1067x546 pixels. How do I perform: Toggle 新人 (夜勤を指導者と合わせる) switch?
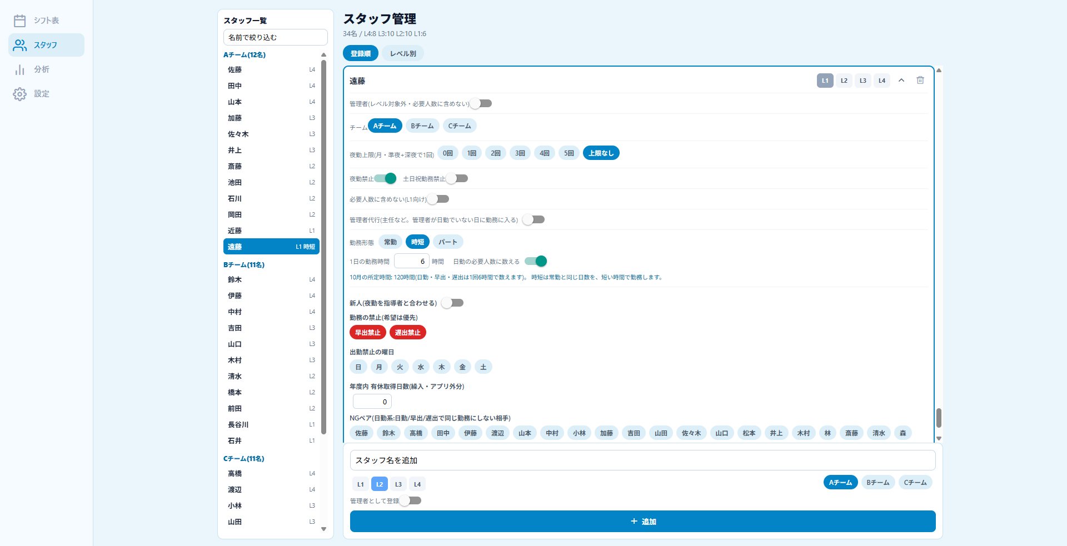tap(452, 303)
